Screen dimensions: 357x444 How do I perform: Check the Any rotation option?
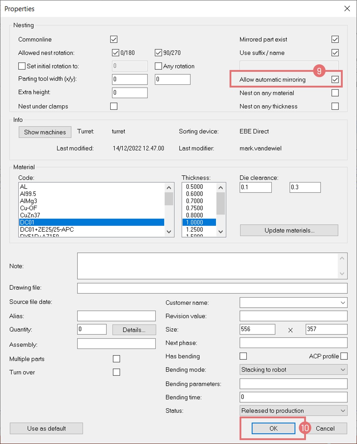click(159, 66)
